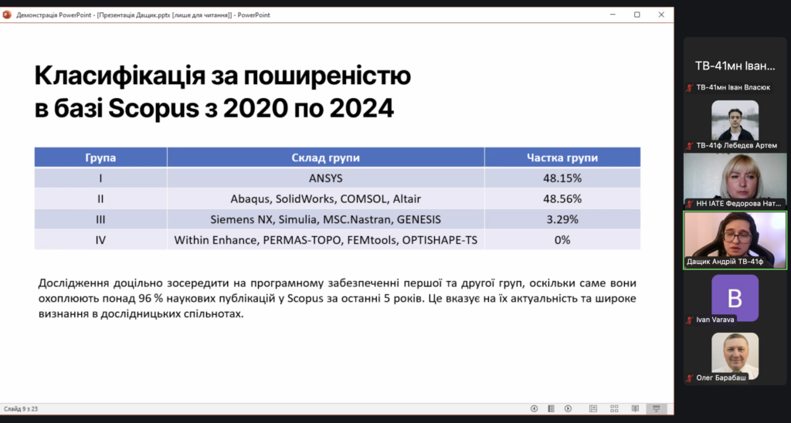Click the PowerPoint logo in title bar
The width and height of the screenshot is (791, 423).
tap(7, 15)
